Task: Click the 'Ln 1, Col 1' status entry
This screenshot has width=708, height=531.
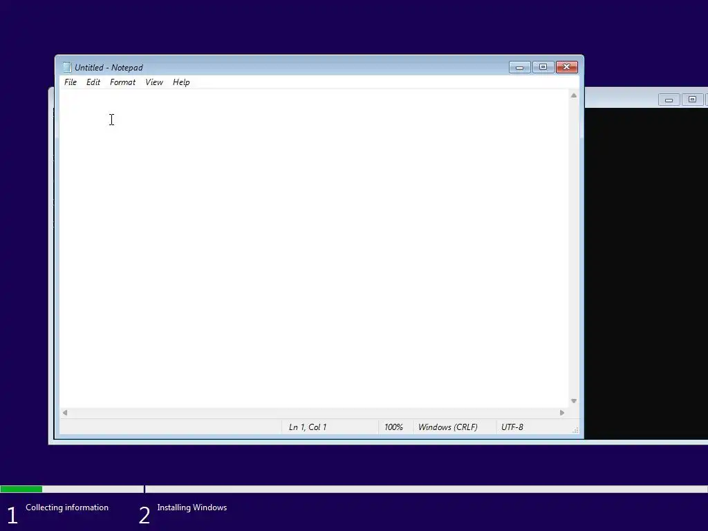Action: [308, 427]
